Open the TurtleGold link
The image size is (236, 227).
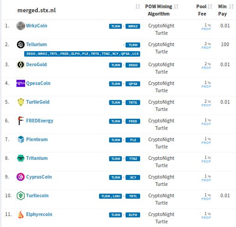coord(38,102)
